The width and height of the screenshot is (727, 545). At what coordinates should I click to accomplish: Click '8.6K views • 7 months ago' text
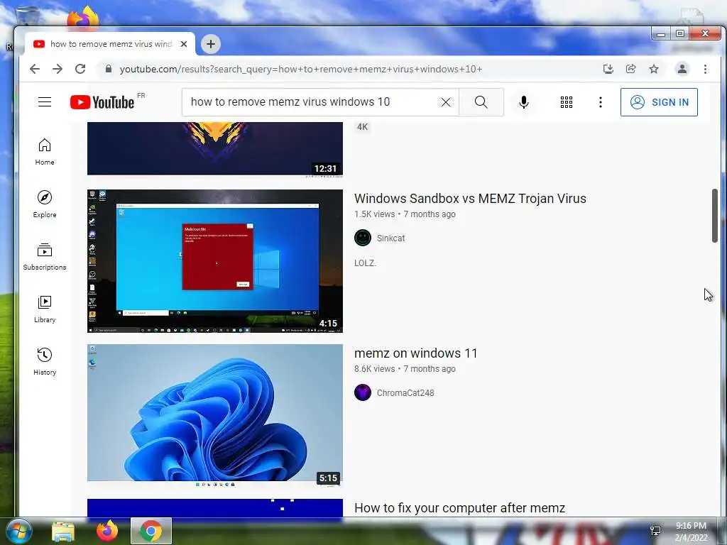pyautogui.click(x=405, y=369)
